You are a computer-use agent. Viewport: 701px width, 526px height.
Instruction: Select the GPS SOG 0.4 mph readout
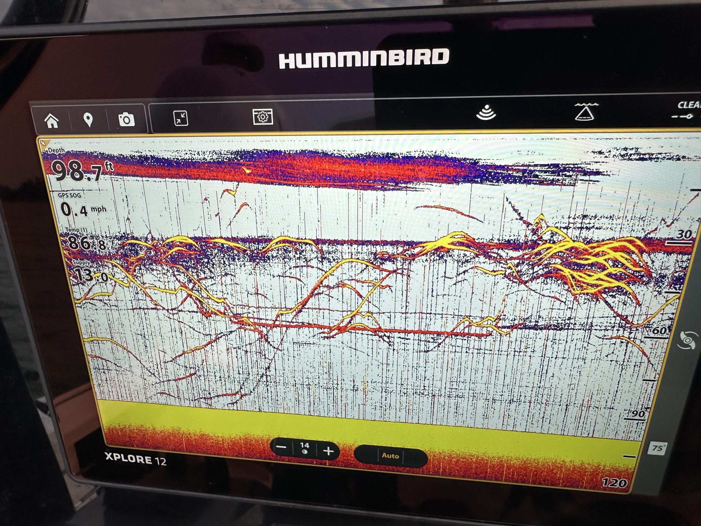[x=82, y=205]
